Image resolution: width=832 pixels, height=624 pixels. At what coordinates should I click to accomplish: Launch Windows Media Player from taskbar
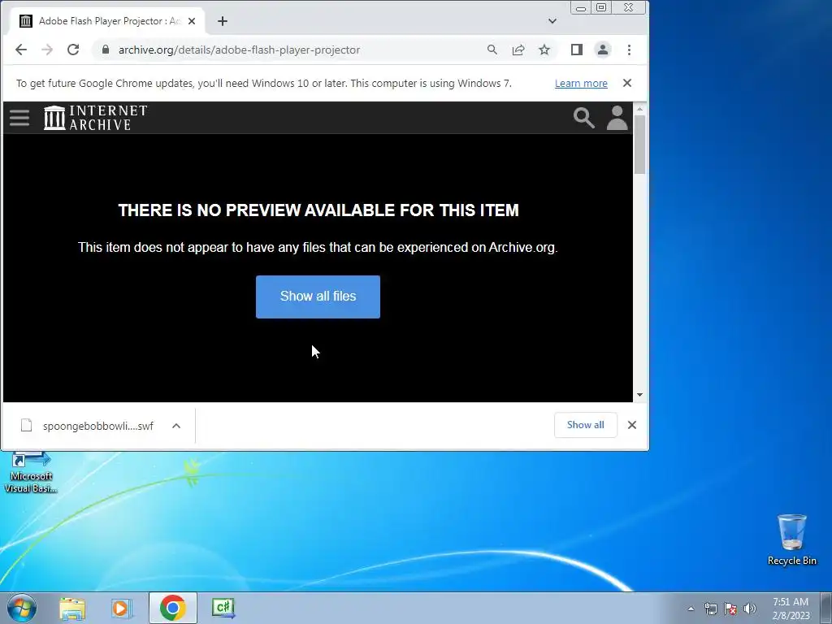(x=122, y=608)
